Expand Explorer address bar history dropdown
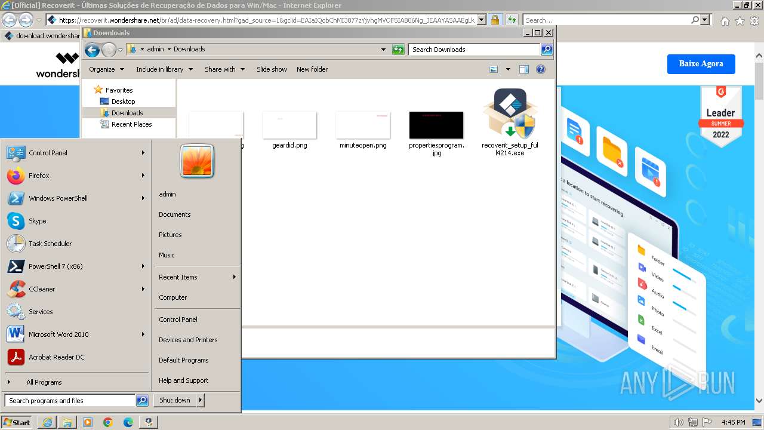The image size is (764, 430). [383, 50]
